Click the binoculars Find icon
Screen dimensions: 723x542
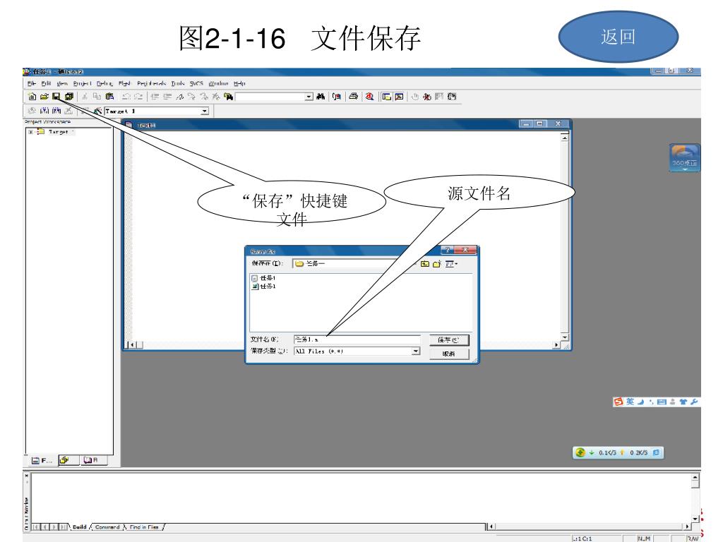coord(321,96)
